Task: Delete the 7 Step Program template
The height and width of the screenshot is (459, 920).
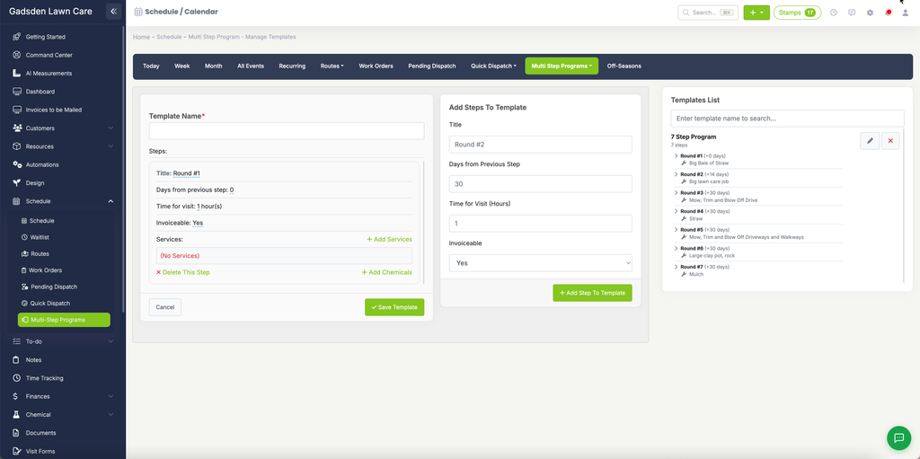Action: click(890, 141)
